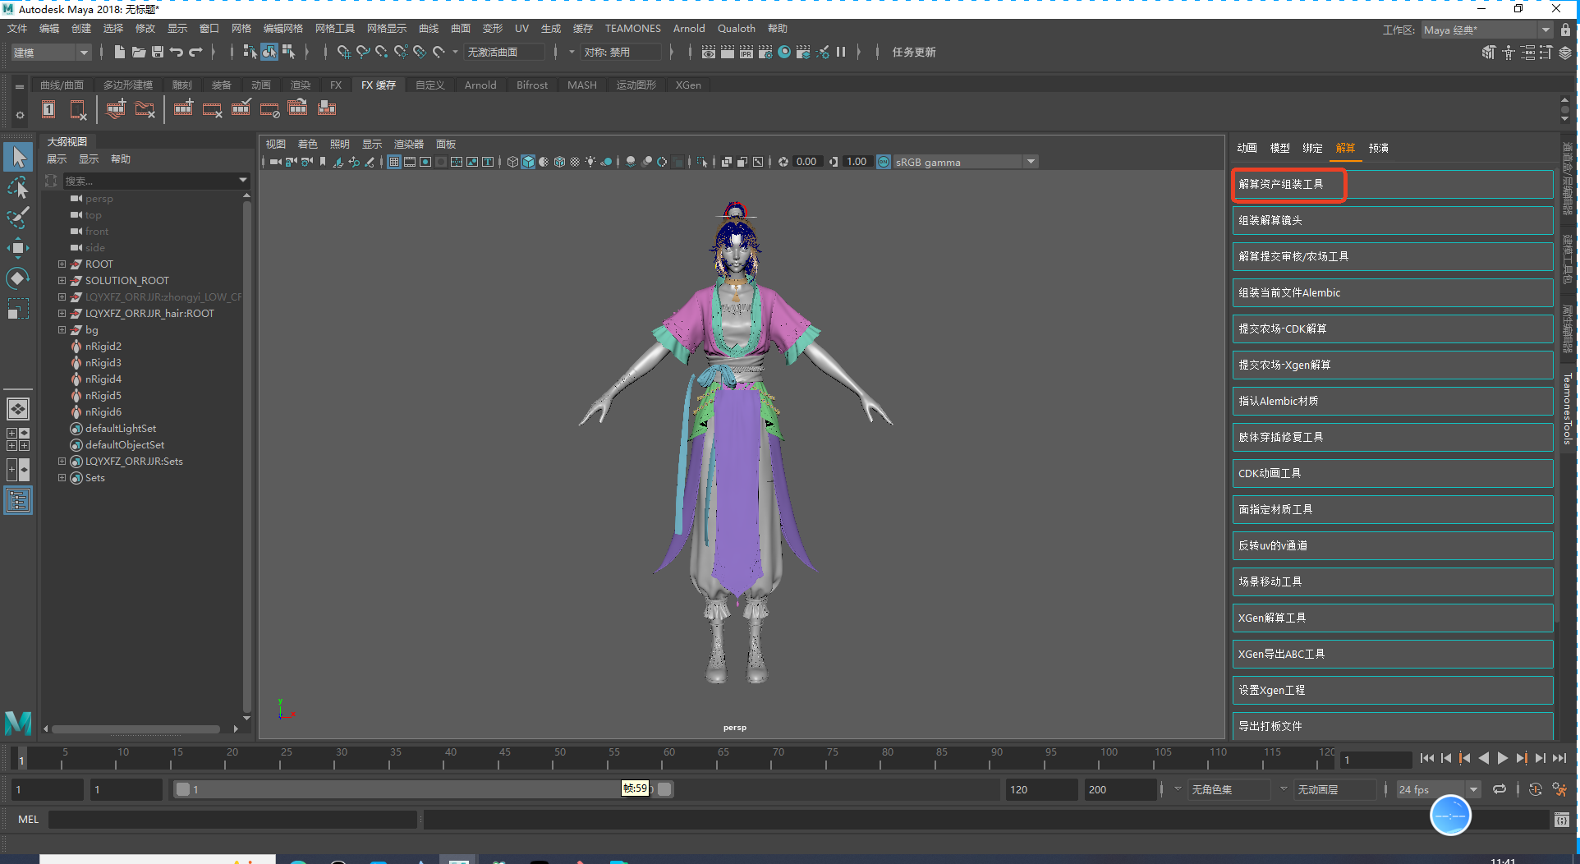Image resolution: width=1580 pixels, height=864 pixels.
Task: Open the sRGB gamma view transform dropdown
Action: (x=1030, y=162)
